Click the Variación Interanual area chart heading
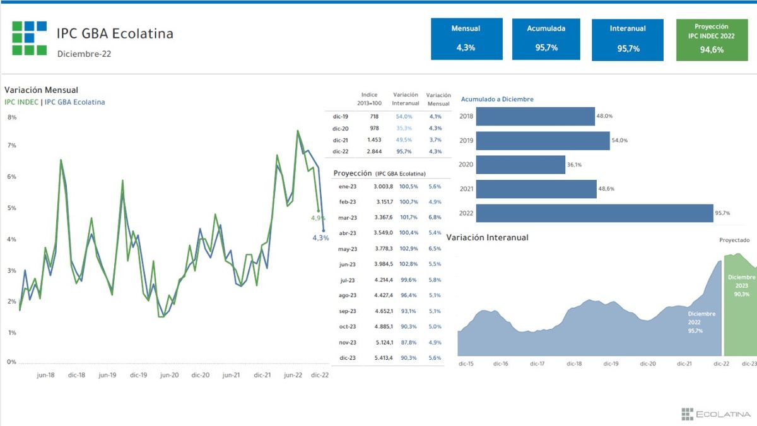 (x=488, y=237)
